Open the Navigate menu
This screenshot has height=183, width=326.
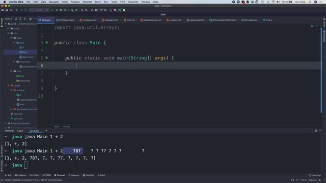tap(54, 2)
